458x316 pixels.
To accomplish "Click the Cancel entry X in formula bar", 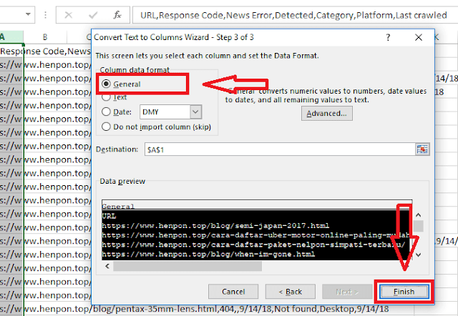I will (69, 15).
